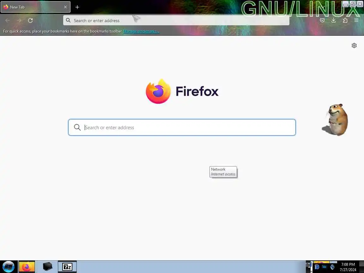Open the black box taskbar app
The height and width of the screenshot is (273, 364).
(x=48, y=267)
